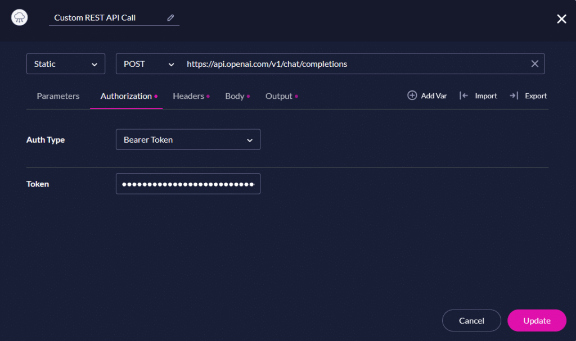This screenshot has height=341, width=576.
Task: Click the Cancel button
Action: 471,320
